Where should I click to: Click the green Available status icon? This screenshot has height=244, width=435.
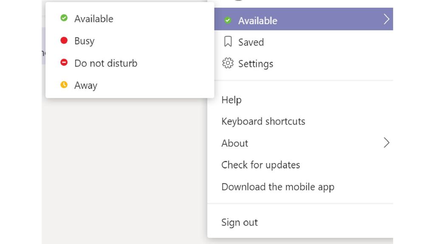64,18
